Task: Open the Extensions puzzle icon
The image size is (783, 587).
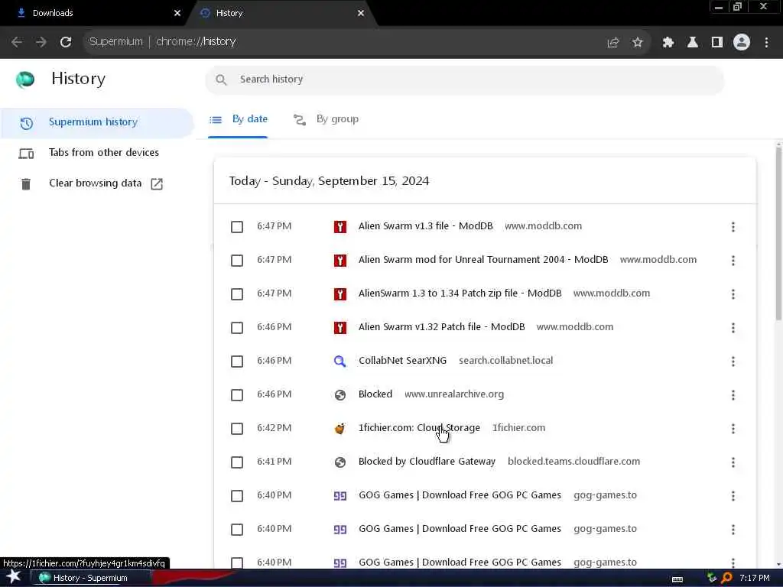Action: (668, 43)
